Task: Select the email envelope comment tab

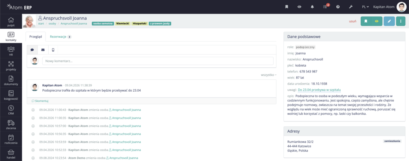Action: click(43, 50)
